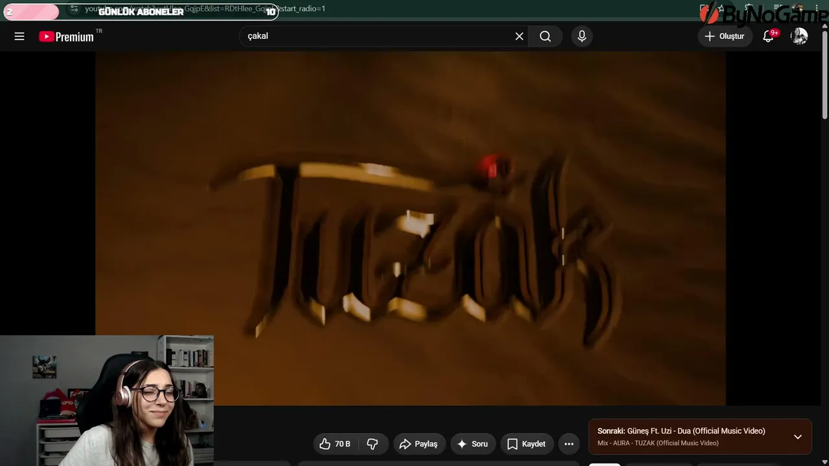Ask about video with Soru button
This screenshot has height=466, width=829.
click(473, 444)
